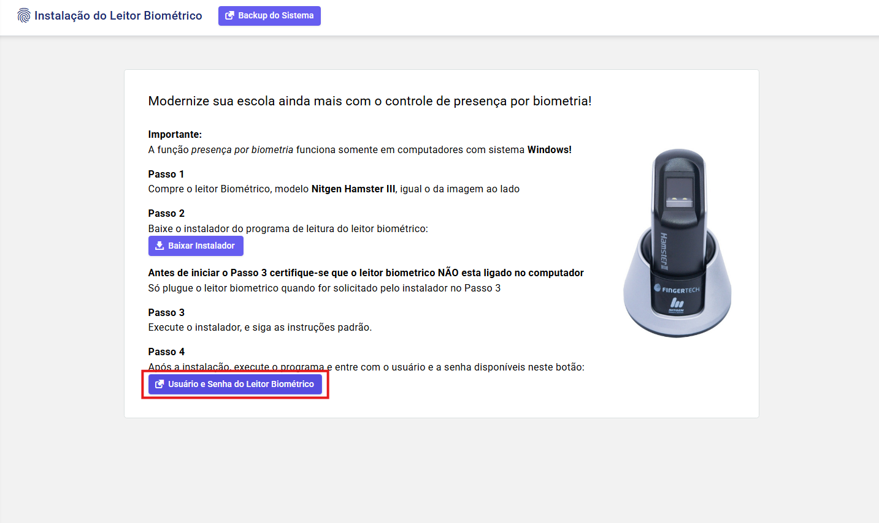The width and height of the screenshot is (879, 523).
Task: Click the bold warning starting with Antes de iniciar
Action: click(366, 273)
